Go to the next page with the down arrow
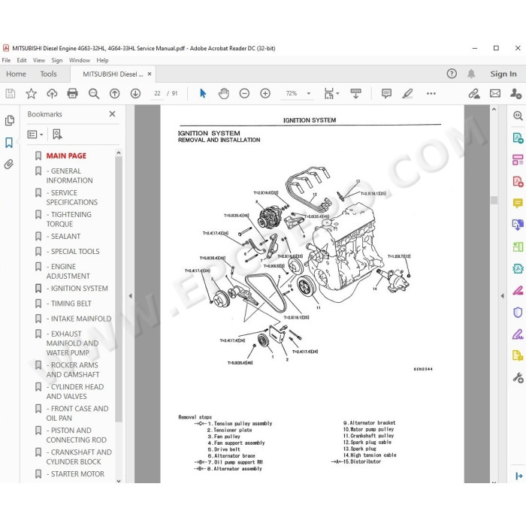 click(135, 93)
